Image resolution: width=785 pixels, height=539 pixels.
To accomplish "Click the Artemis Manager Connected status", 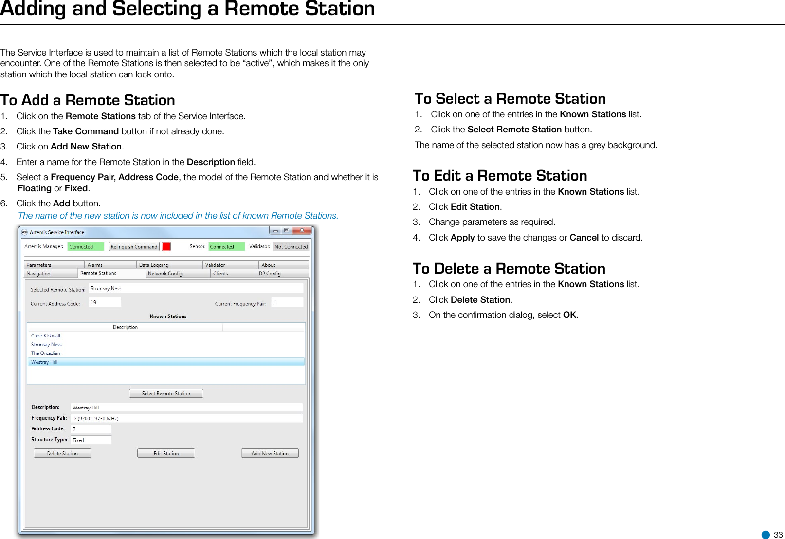I will [86, 247].
